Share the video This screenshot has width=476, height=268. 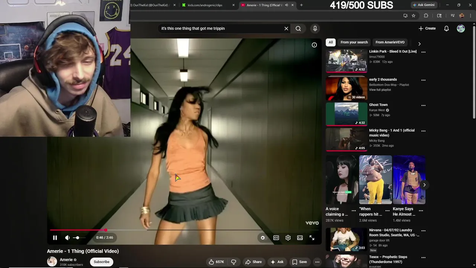(x=254, y=262)
